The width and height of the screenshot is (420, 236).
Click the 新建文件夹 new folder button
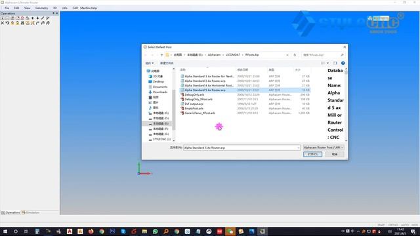click(x=167, y=63)
